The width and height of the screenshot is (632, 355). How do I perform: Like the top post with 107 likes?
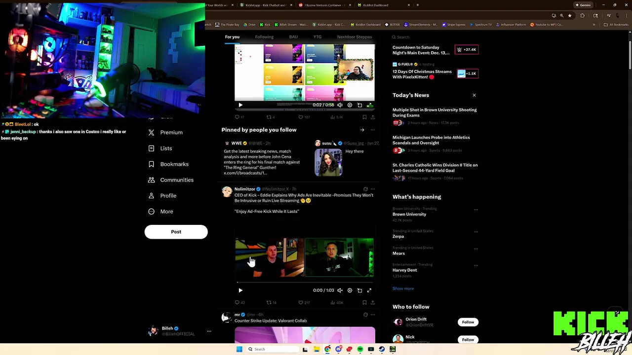pyautogui.click(x=304, y=117)
